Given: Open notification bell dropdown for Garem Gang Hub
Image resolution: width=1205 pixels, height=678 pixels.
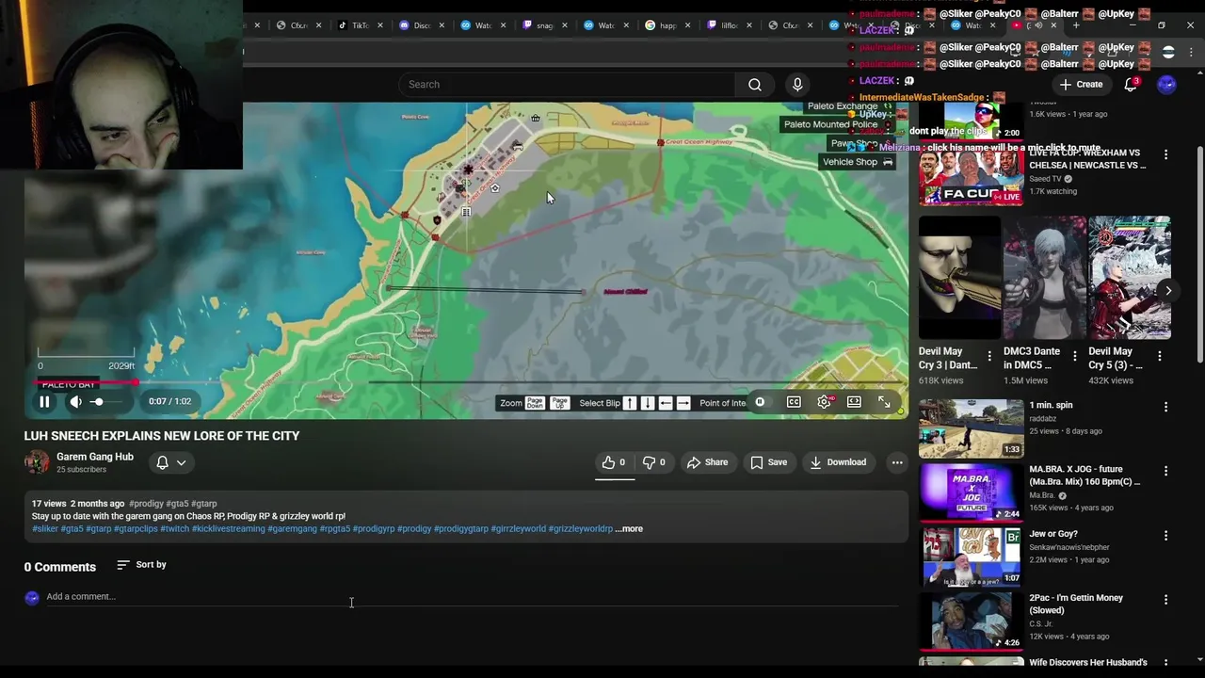Looking at the screenshot, I should 171,462.
